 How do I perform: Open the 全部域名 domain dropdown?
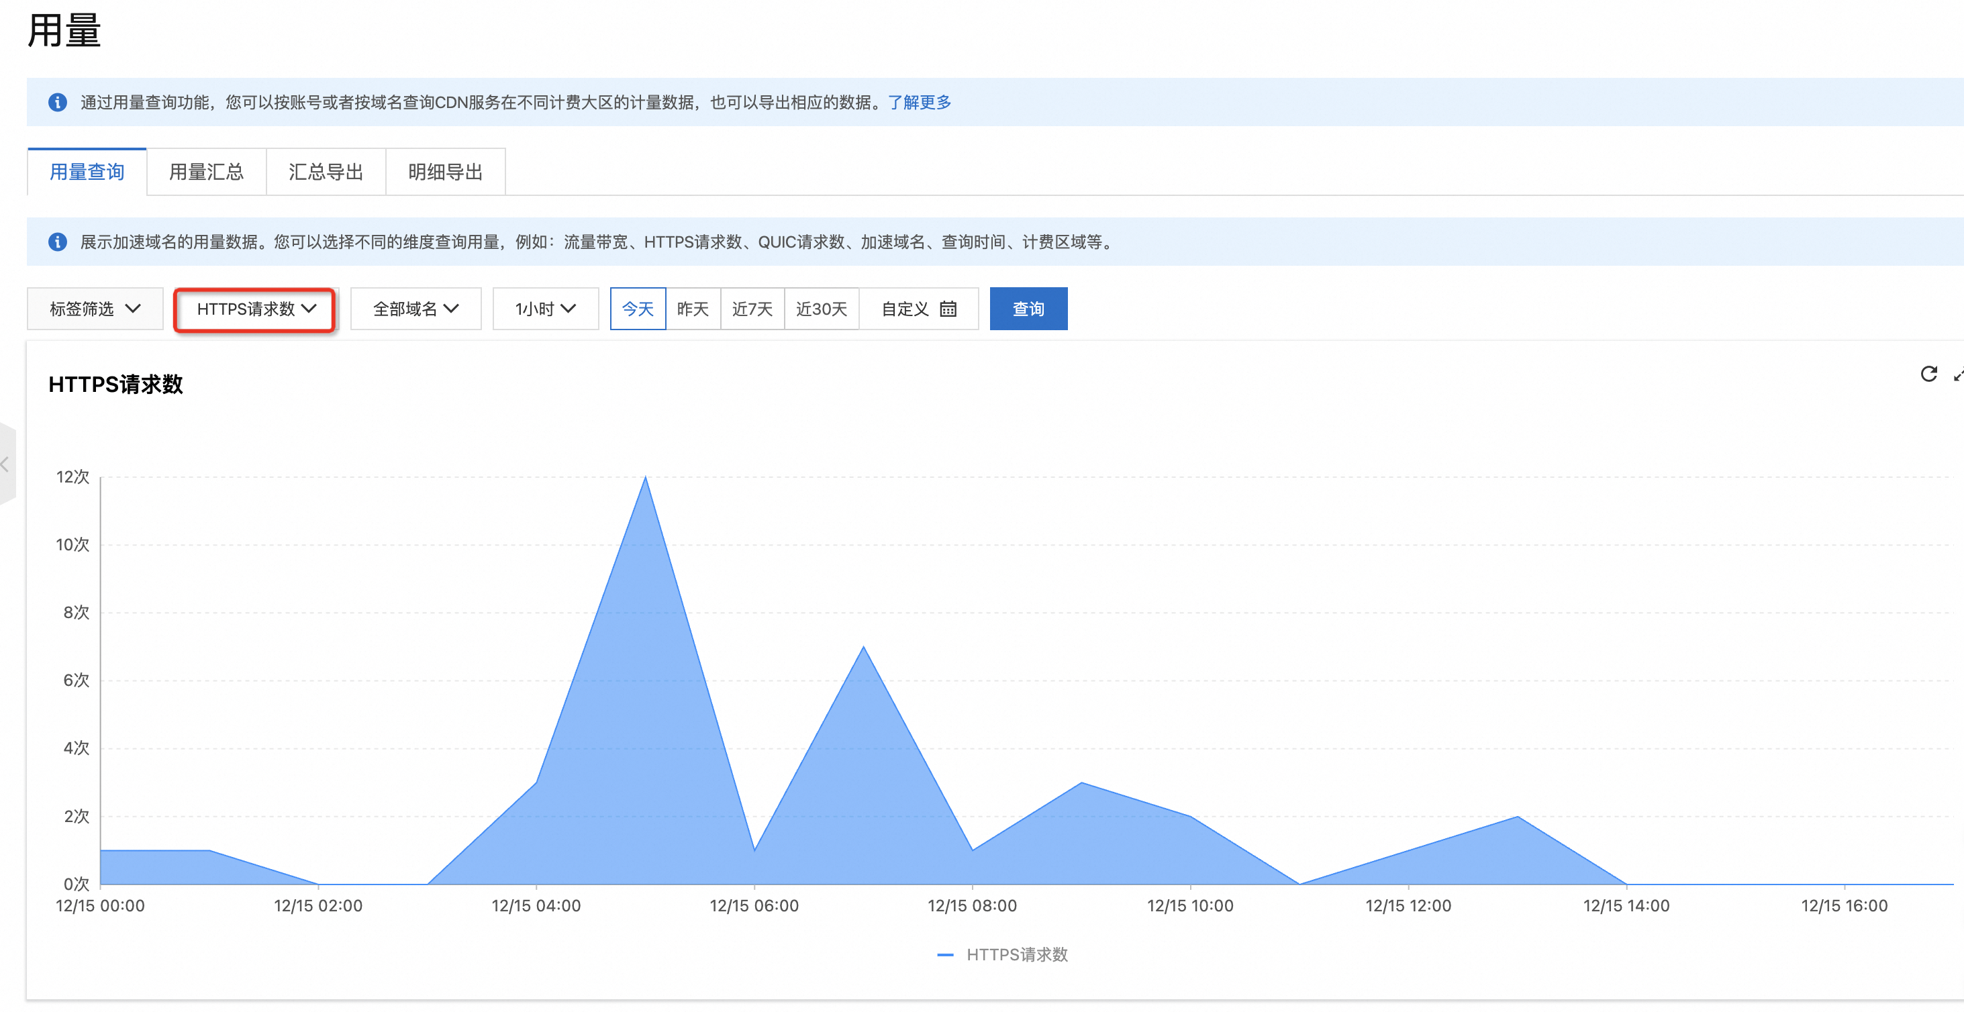(415, 309)
